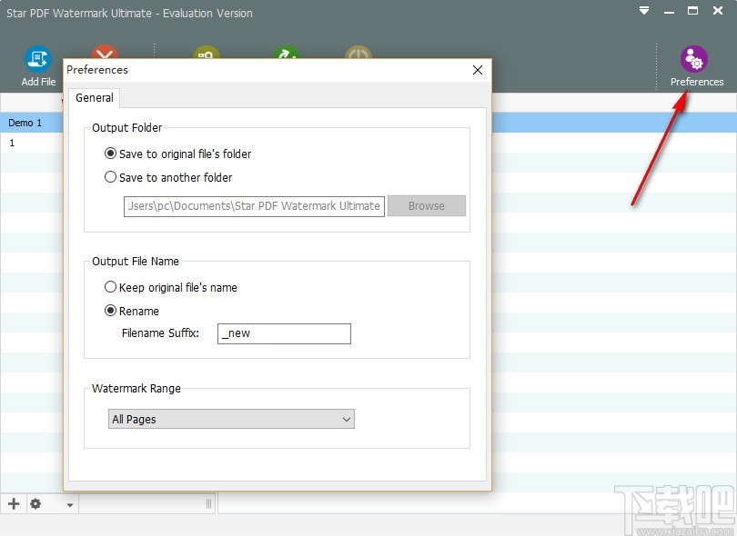Select the Rename radio option
737x536 pixels.
point(132,311)
